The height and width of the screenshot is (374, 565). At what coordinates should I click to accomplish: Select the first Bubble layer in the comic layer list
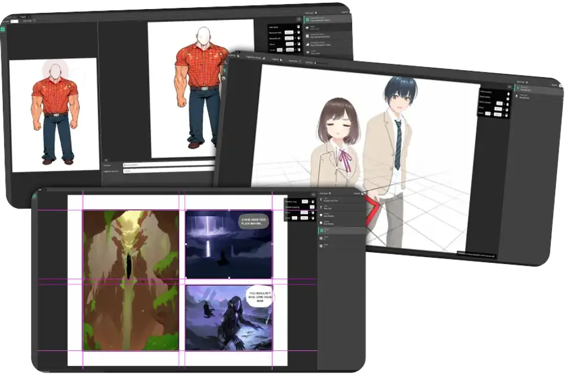(339, 215)
